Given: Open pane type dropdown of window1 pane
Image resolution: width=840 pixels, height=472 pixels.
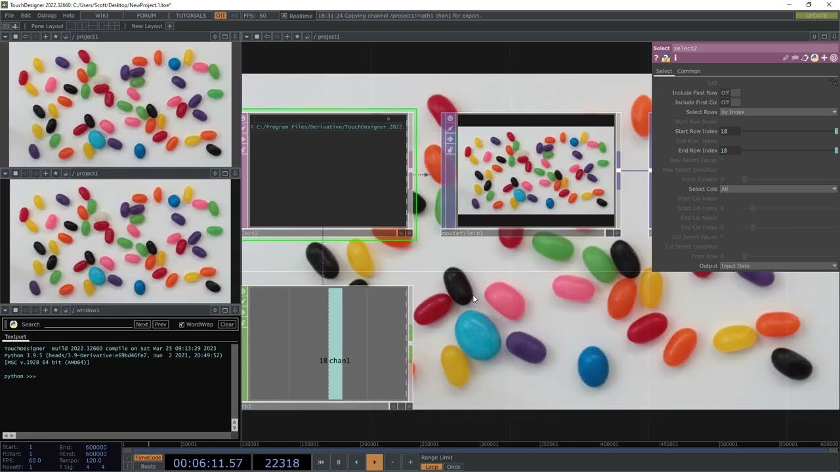Looking at the screenshot, I should tap(5, 310).
